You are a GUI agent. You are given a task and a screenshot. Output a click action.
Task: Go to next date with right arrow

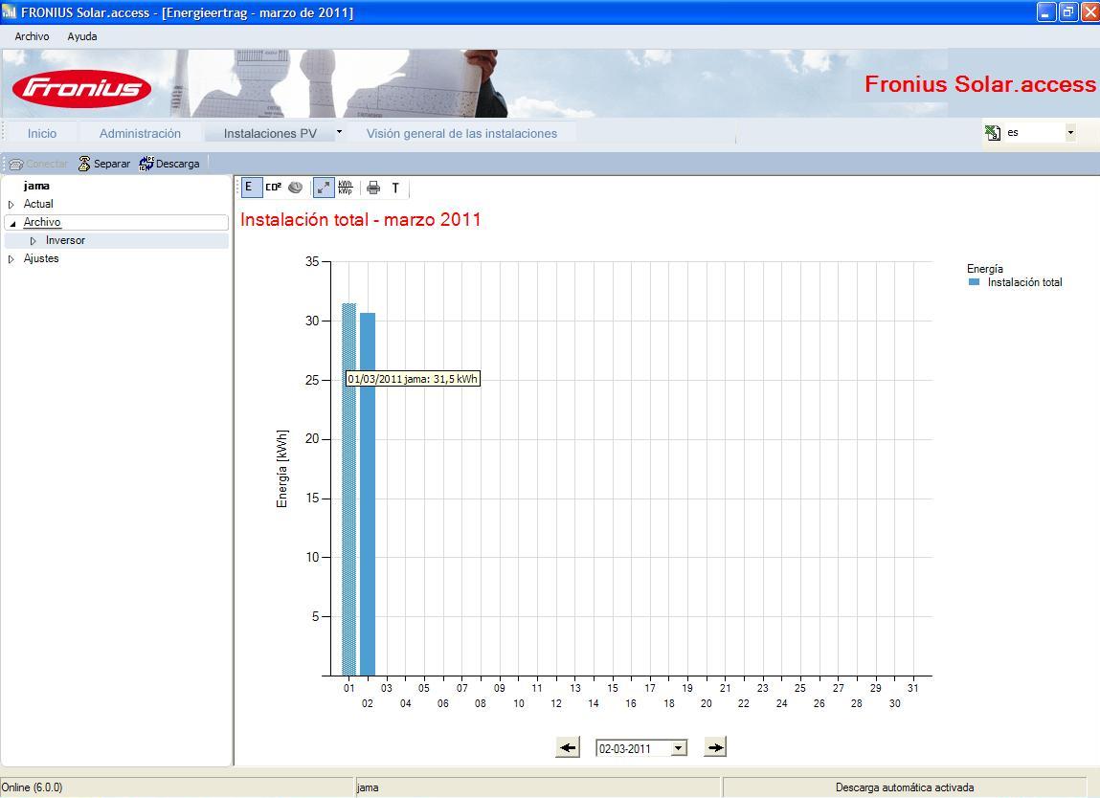point(715,747)
